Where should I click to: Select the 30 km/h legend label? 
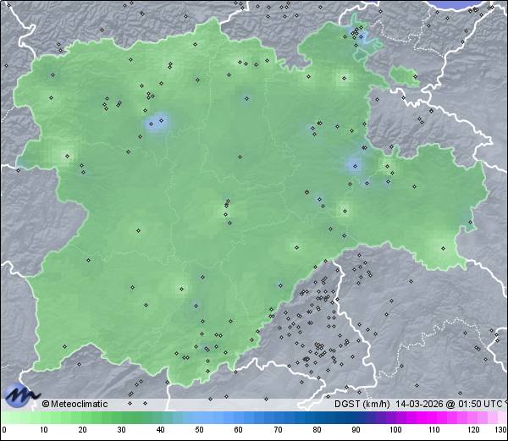pyautogui.click(x=121, y=431)
